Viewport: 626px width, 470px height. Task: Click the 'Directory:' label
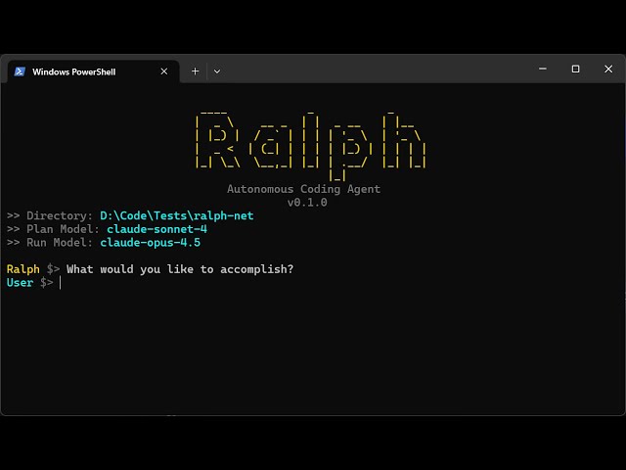[60, 215]
